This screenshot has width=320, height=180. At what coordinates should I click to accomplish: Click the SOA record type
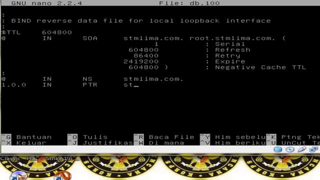pyautogui.click(x=90, y=38)
